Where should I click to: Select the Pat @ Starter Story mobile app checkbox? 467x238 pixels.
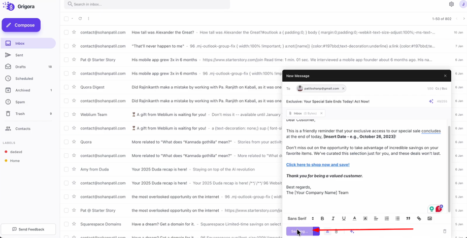coord(66,59)
